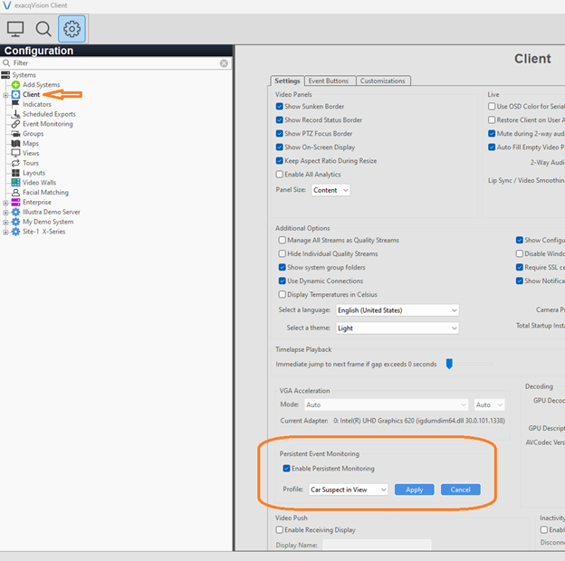Open the Persistent Monitoring Profile dropdown

click(348, 490)
